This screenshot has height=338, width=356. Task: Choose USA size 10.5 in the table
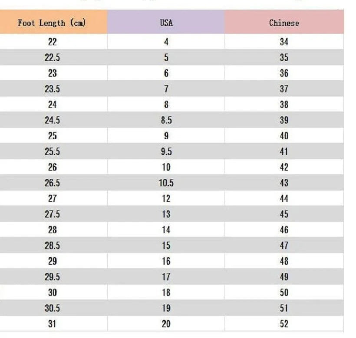[166, 183]
